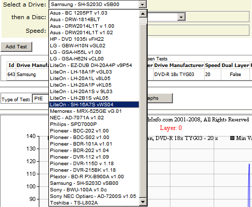Pick Toshiba - TS-L802A from drive list
This screenshot has width=252, height=207.
[x=94, y=203]
